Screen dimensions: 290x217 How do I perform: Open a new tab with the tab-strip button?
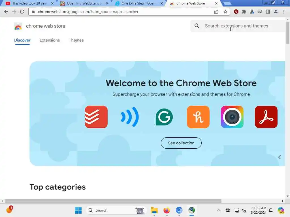[x=227, y=3]
